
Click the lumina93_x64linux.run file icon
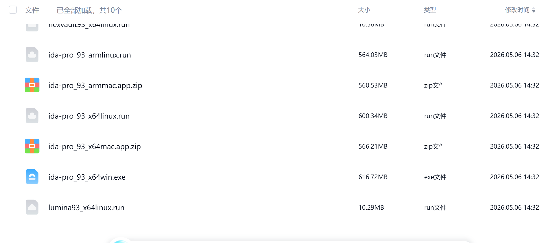(x=32, y=207)
